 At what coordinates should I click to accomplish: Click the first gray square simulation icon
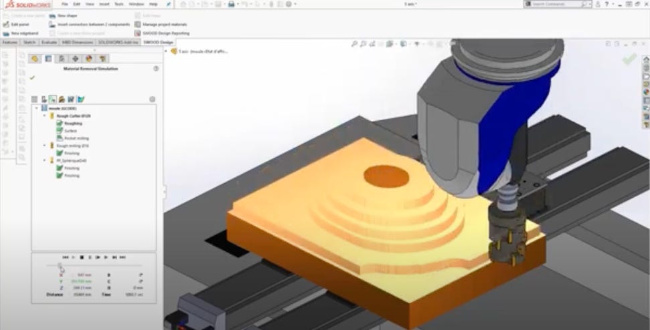[34, 100]
